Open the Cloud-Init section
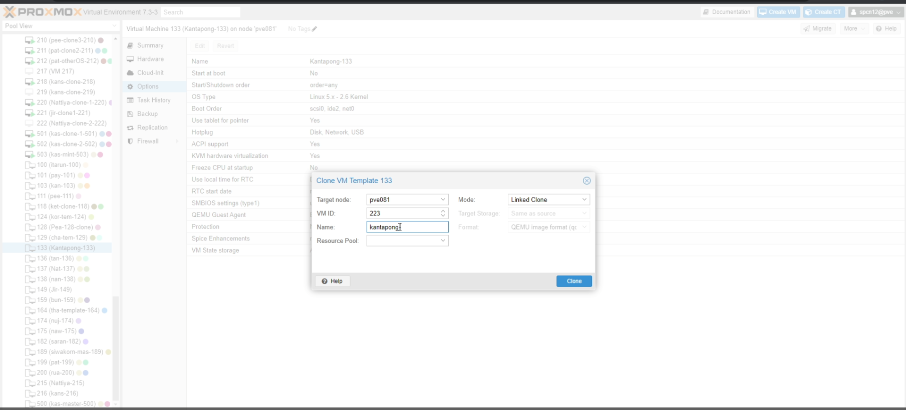This screenshot has height=410, width=906. click(x=150, y=73)
